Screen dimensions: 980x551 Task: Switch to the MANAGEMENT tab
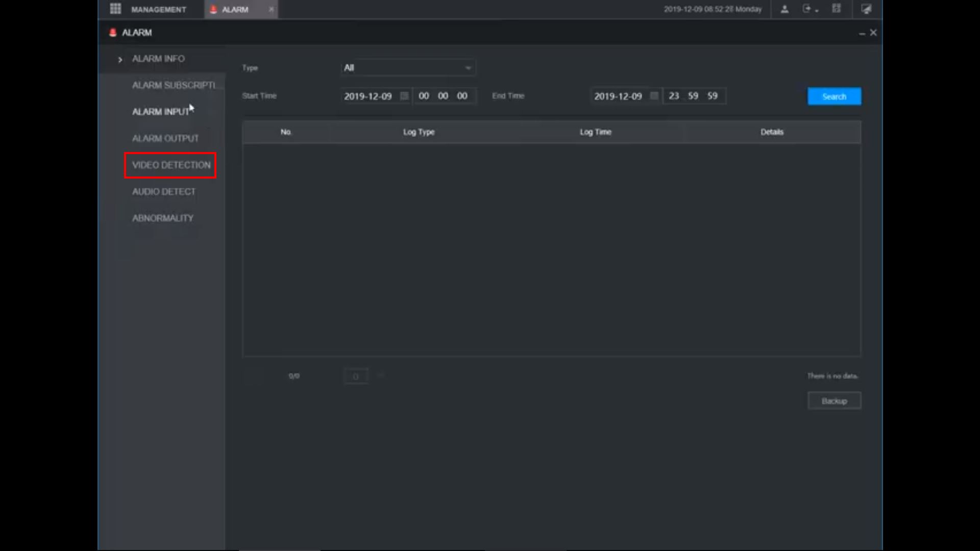(158, 9)
